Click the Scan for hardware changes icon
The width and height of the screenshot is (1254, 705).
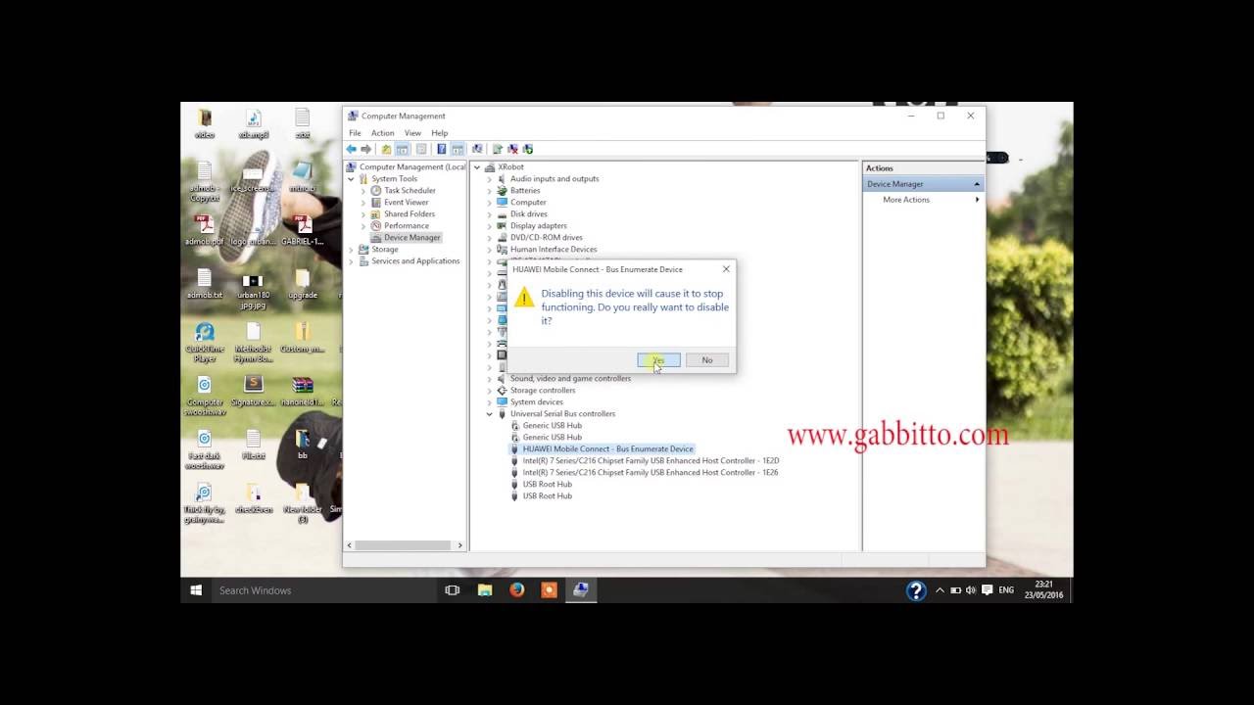coord(477,149)
